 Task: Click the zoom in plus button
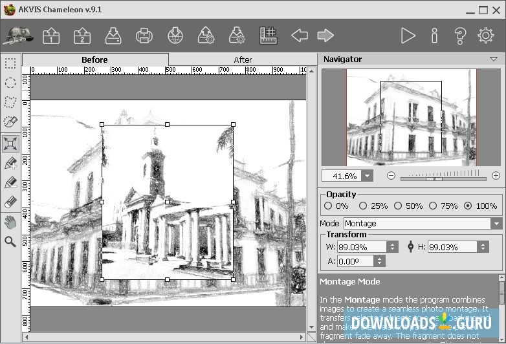click(496, 175)
